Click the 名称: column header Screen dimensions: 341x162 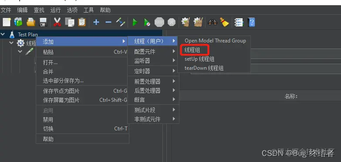[291, 96]
